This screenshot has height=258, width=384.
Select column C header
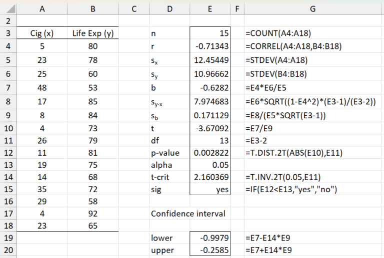[x=134, y=9]
